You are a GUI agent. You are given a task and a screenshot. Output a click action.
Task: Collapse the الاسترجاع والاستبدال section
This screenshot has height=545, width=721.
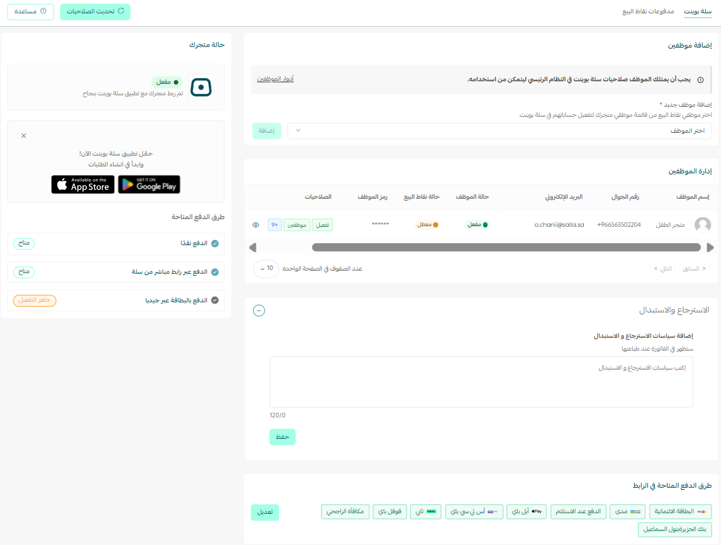click(259, 311)
